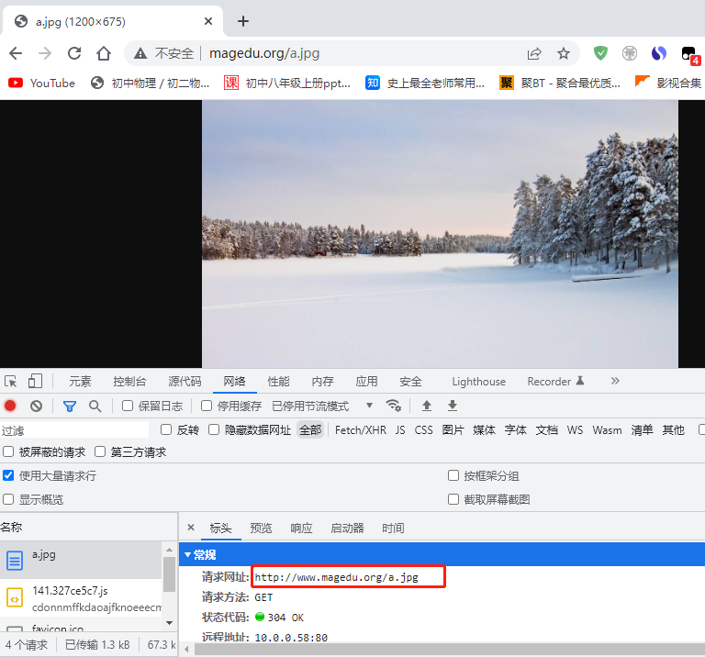Click the displayed snowy landscape image
The height and width of the screenshot is (657, 705).
pos(440,234)
